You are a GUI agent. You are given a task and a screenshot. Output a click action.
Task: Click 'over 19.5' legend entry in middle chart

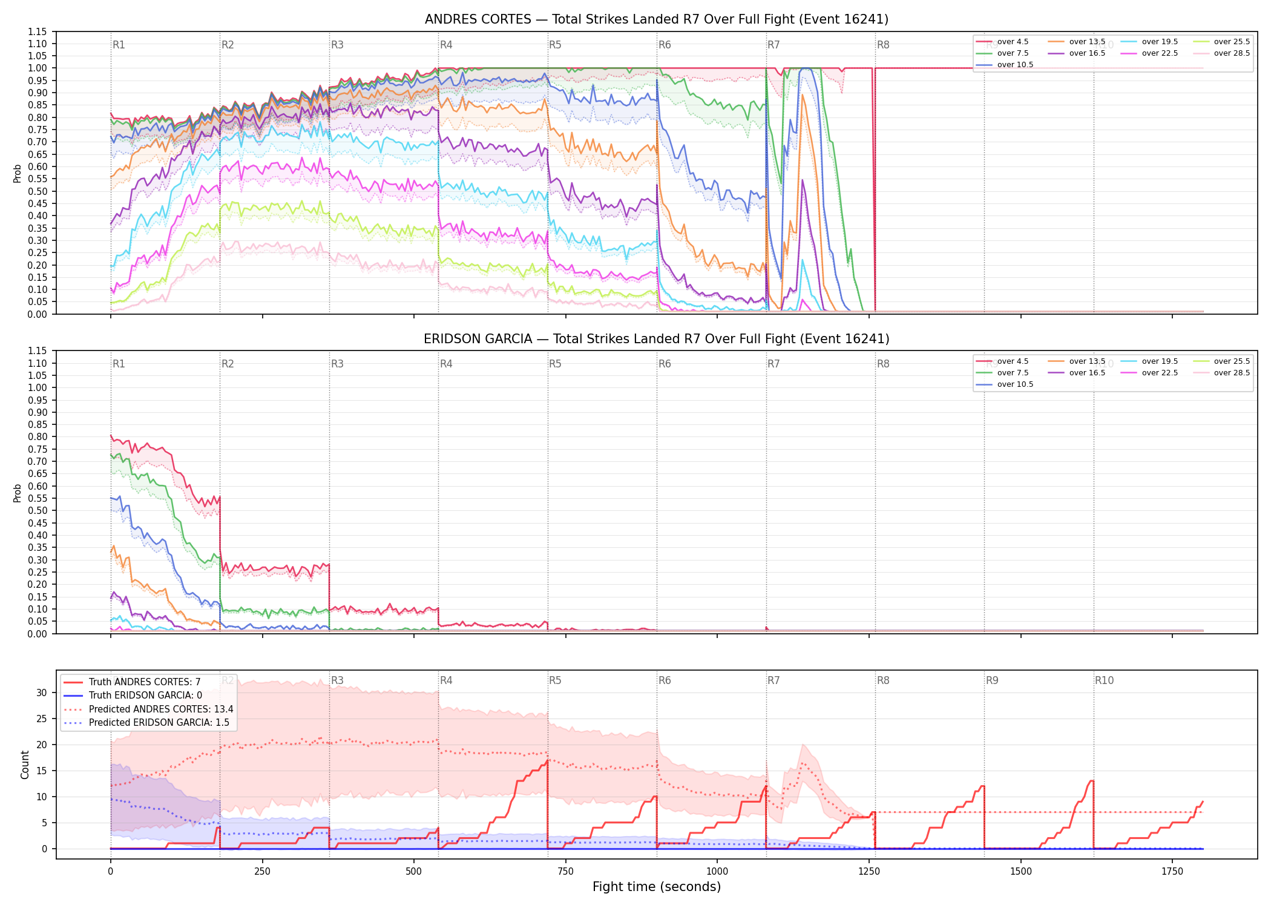1149,361
